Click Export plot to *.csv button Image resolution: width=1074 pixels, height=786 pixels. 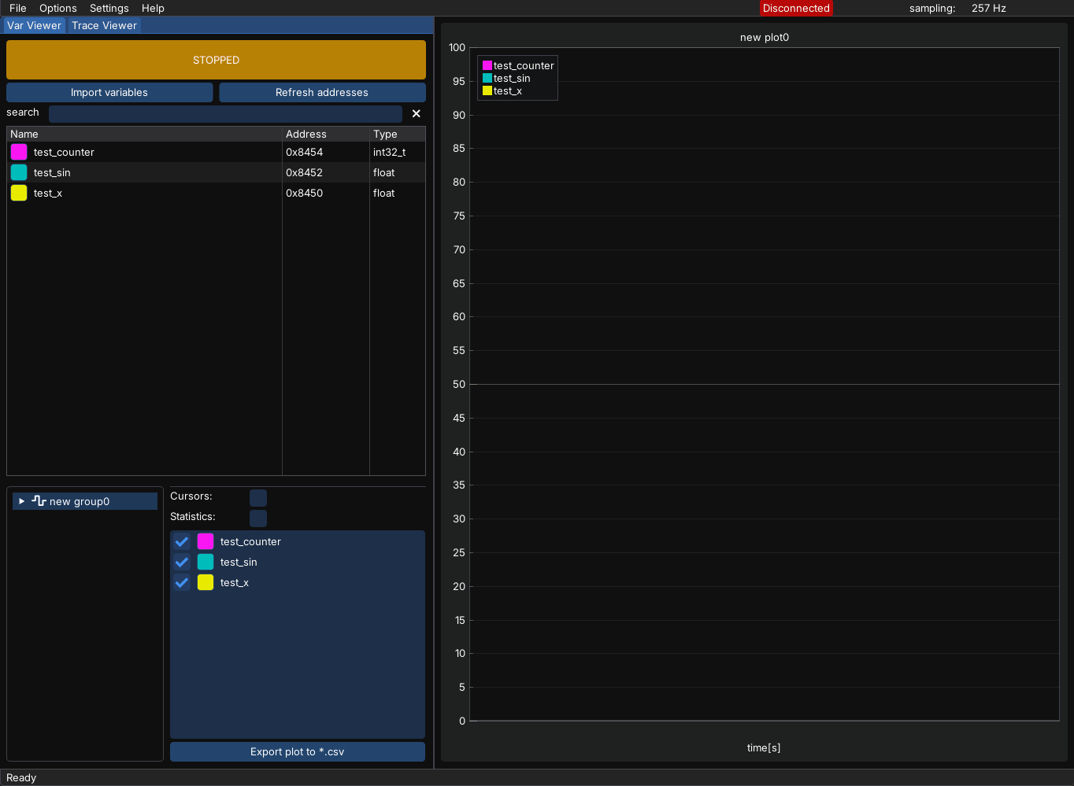298,751
